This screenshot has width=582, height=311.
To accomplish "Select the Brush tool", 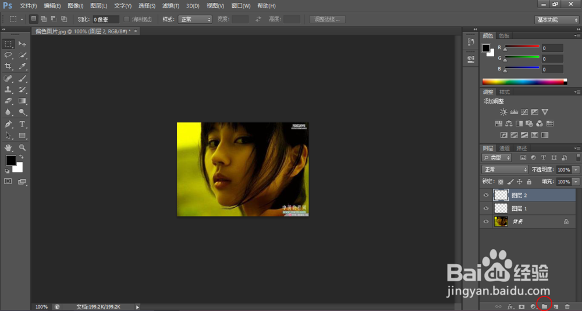I will point(22,79).
